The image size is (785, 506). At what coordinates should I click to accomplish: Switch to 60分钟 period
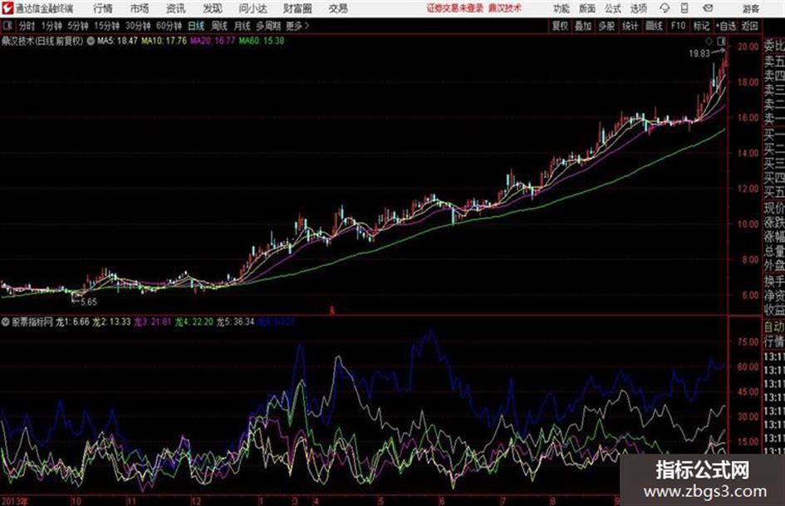click(x=169, y=26)
